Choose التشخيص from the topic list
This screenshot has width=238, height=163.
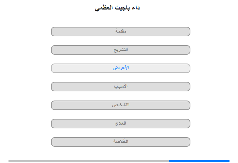point(121,105)
